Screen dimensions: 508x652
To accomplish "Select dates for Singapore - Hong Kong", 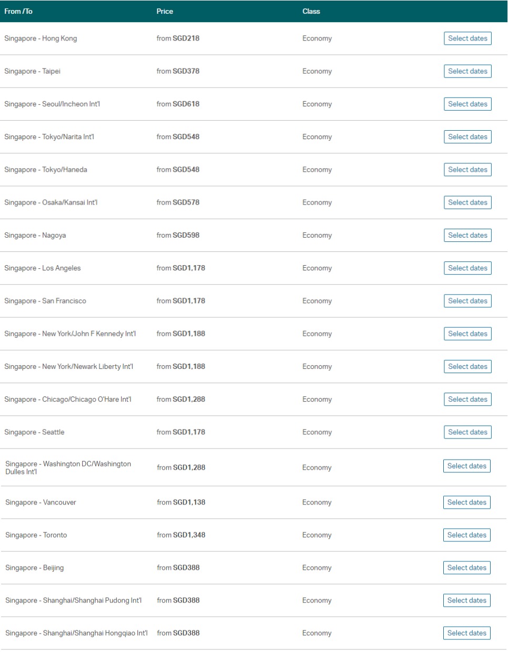I will tap(467, 38).
